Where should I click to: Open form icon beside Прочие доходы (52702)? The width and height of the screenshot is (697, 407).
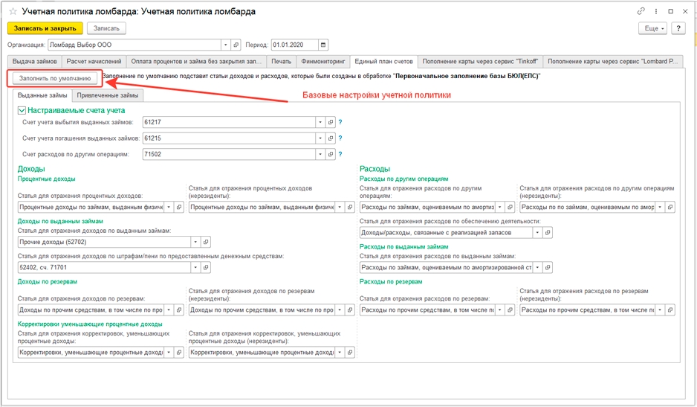206,242
